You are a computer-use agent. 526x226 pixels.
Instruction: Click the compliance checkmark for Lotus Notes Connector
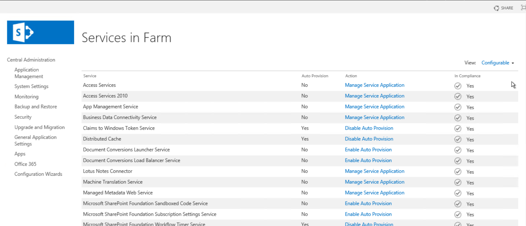[458, 172]
